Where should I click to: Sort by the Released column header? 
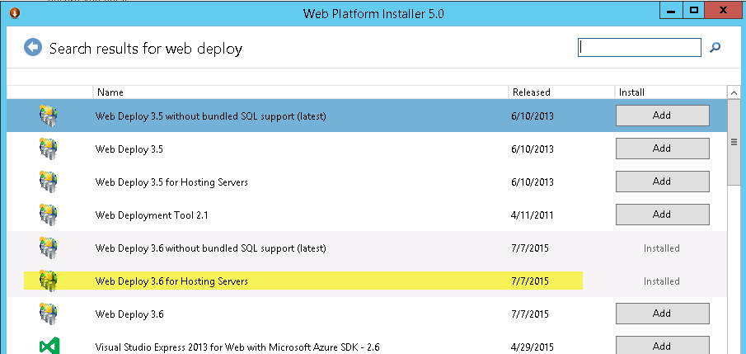coord(561,92)
